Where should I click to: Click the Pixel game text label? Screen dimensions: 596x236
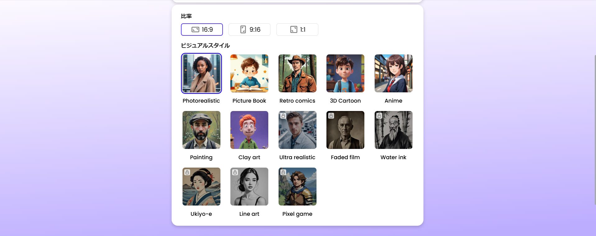click(297, 214)
